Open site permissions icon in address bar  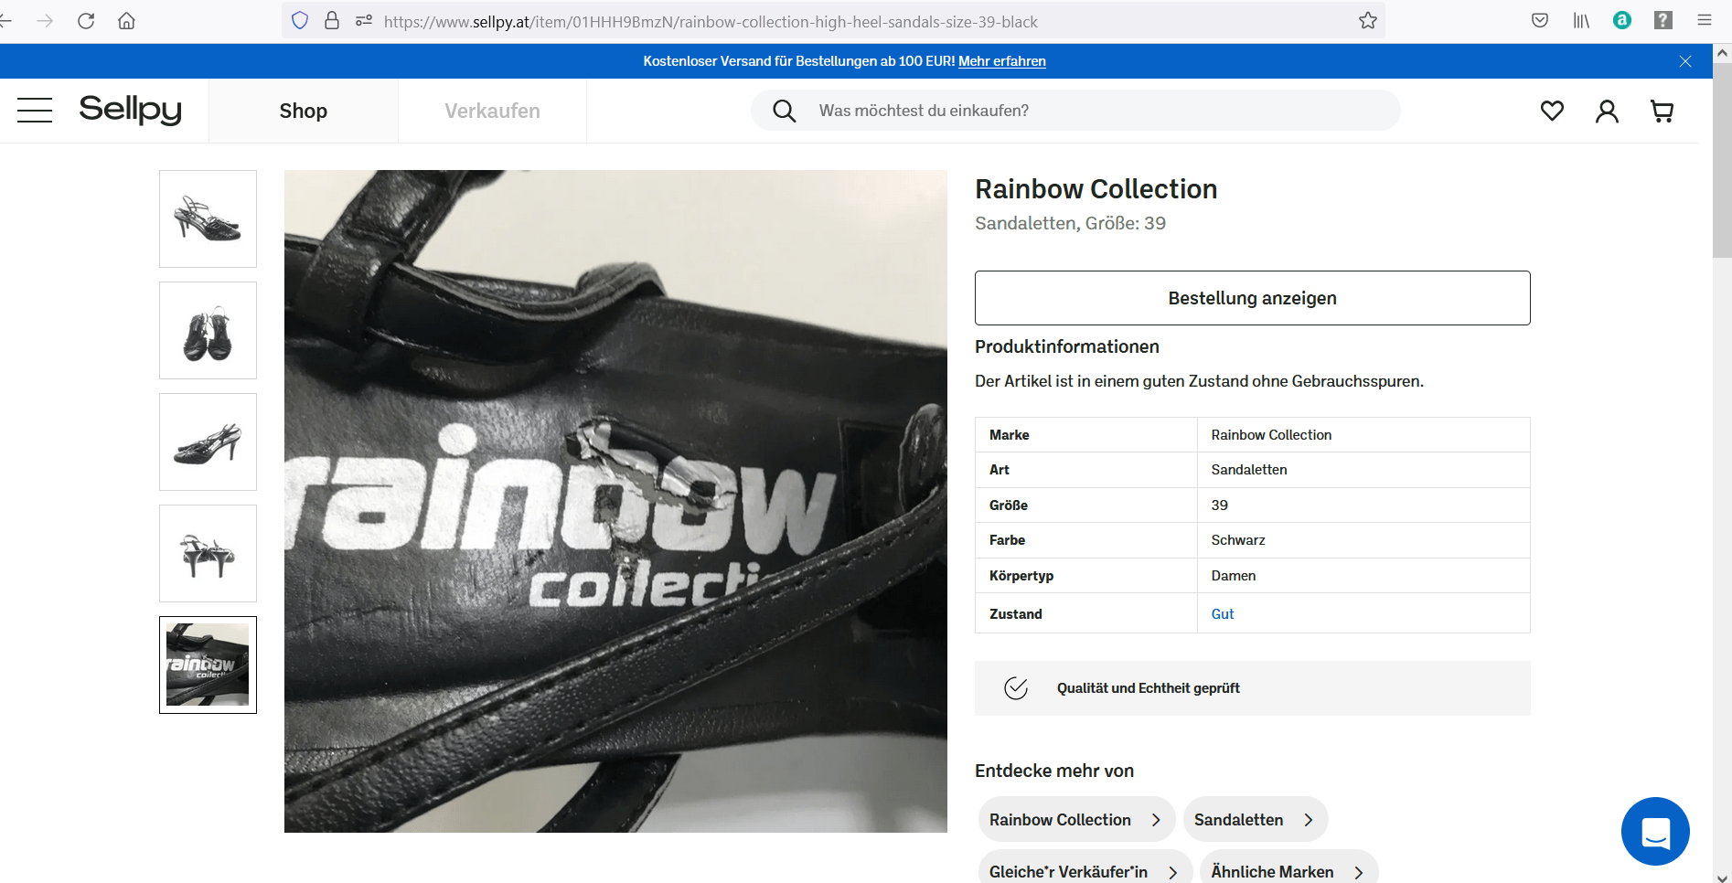click(364, 21)
